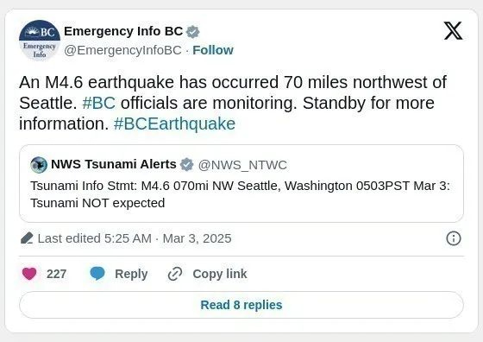483x342 pixels.
Task: Like the tweet with heart icon
Action: [x=29, y=274]
